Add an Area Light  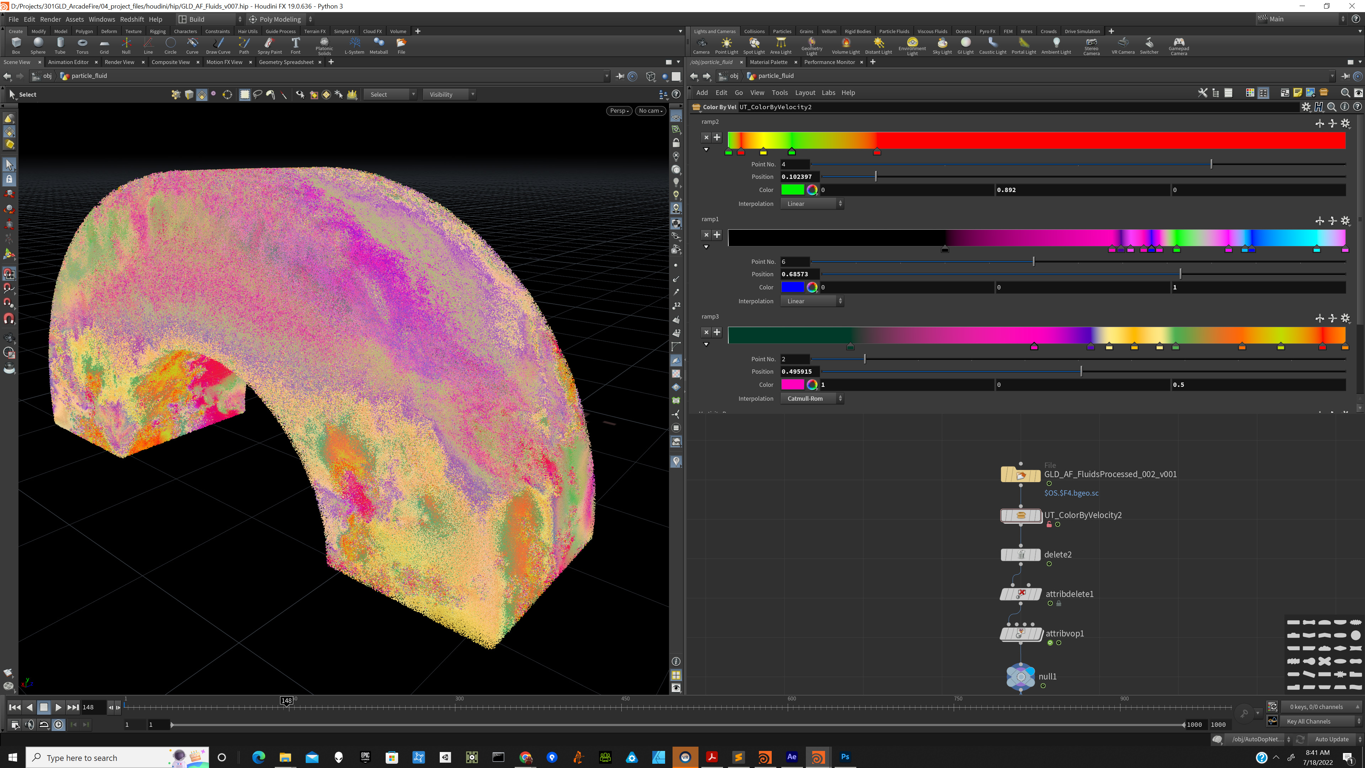pos(781,46)
